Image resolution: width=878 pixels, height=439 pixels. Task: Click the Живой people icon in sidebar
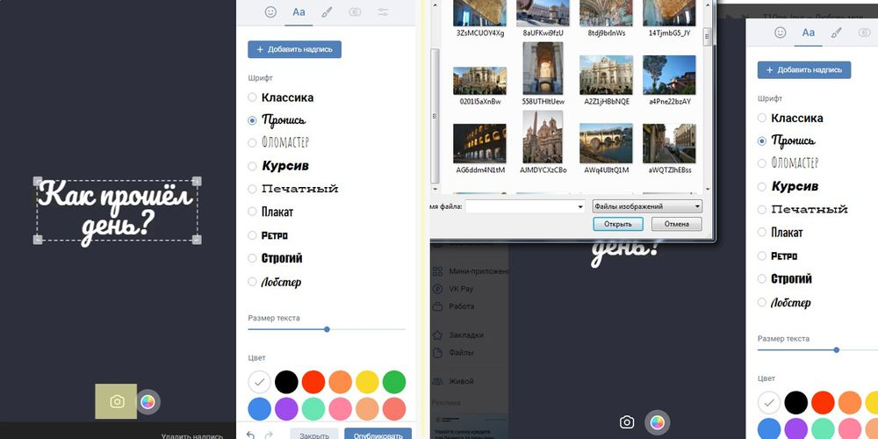pos(438,381)
